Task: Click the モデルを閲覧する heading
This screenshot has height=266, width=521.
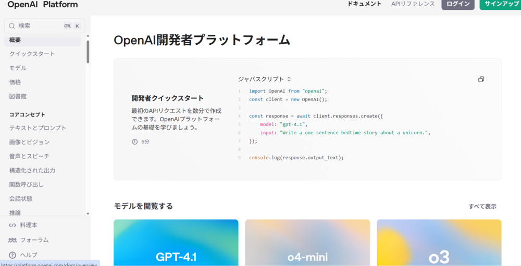Action: click(143, 206)
